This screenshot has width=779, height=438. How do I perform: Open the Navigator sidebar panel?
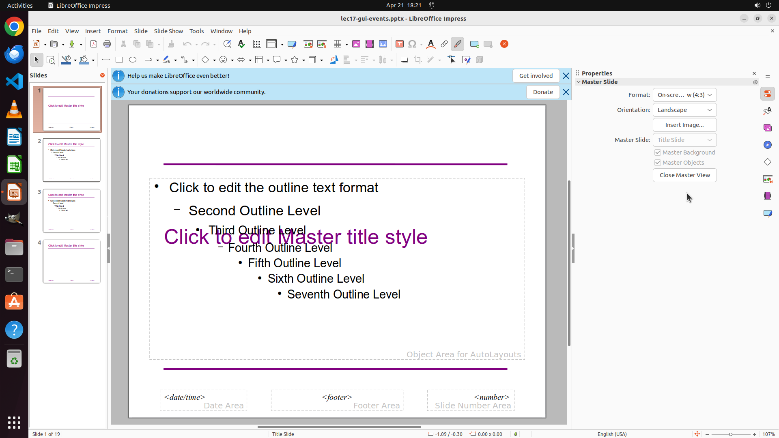[x=767, y=145]
